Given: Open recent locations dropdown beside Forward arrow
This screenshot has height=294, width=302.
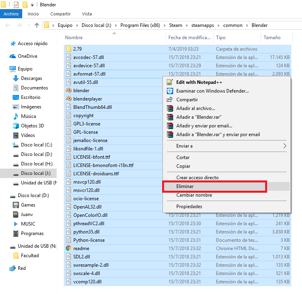Looking at the screenshot, I should point(29,25).
